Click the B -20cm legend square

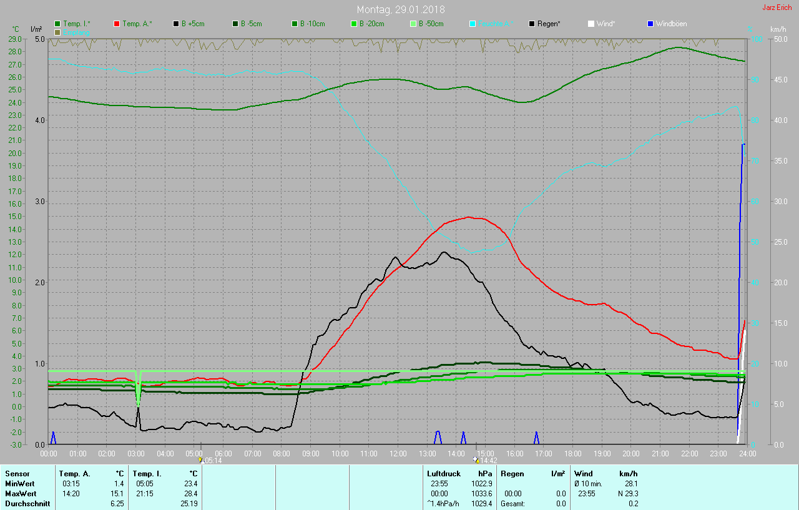(x=355, y=24)
